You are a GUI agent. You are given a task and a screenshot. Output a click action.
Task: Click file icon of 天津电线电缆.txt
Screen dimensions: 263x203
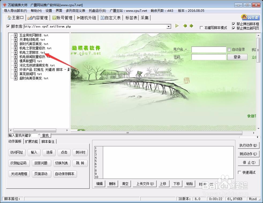tap(16, 39)
